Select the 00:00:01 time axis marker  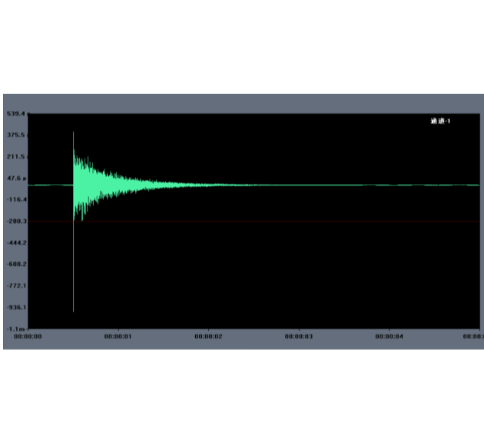(x=118, y=336)
